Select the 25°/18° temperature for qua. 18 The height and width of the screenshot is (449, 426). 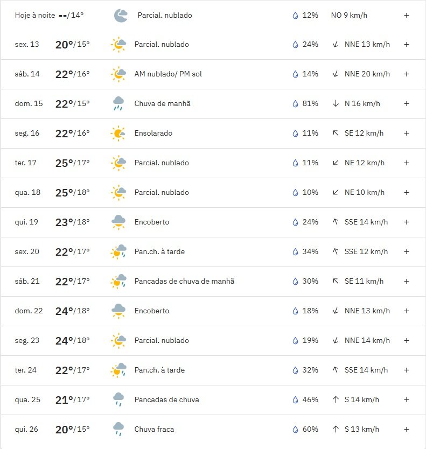(73, 192)
